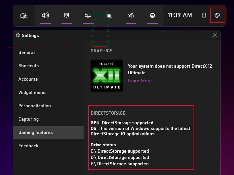Click the Learn More link
The image size is (234, 175).
[x=140, y=81]
